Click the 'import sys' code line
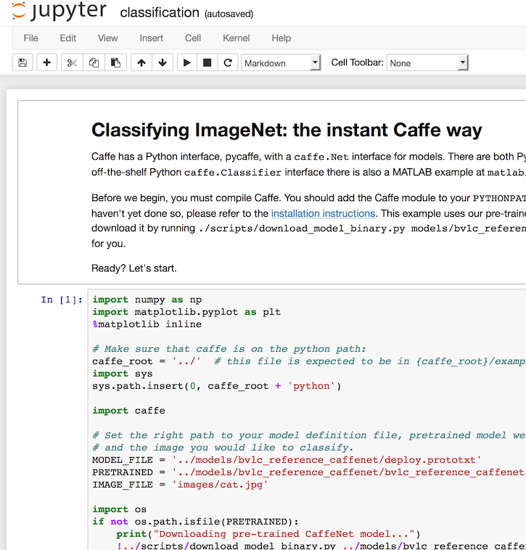Viewport: 526px width, 550px height. click(x=123, y=374)
